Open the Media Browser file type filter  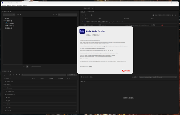point(54,15)
